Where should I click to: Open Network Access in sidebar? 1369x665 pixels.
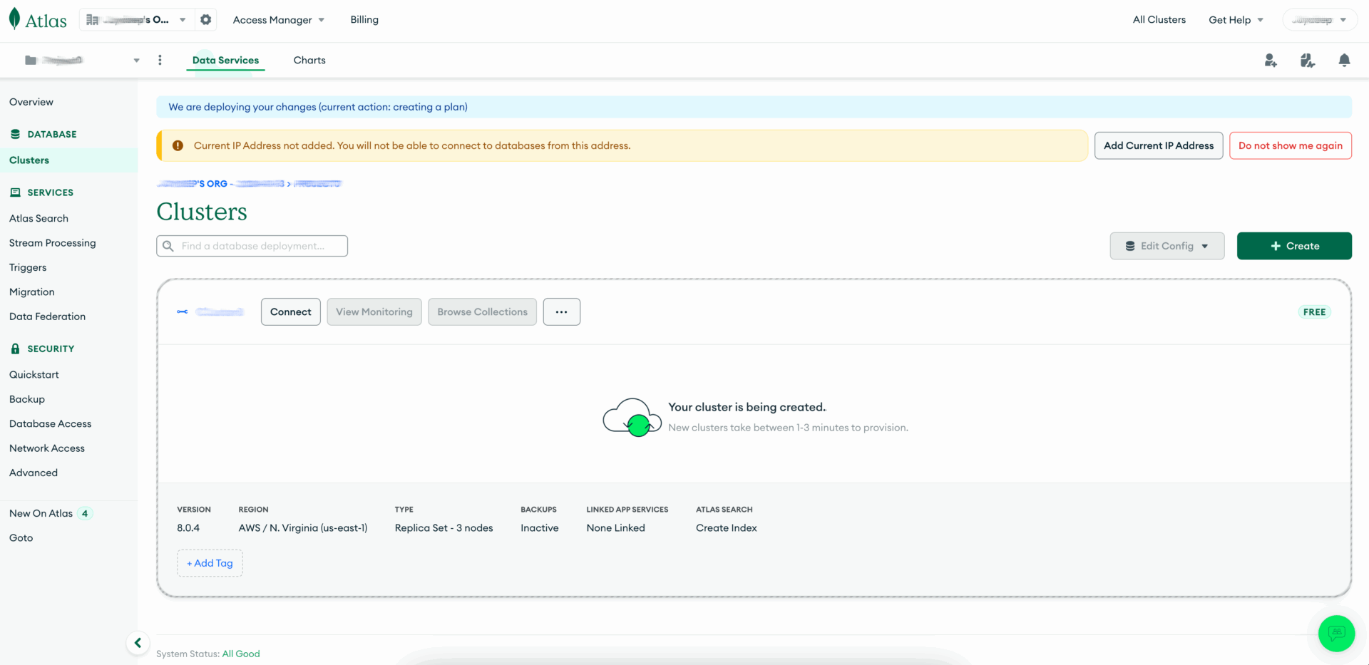47,448
